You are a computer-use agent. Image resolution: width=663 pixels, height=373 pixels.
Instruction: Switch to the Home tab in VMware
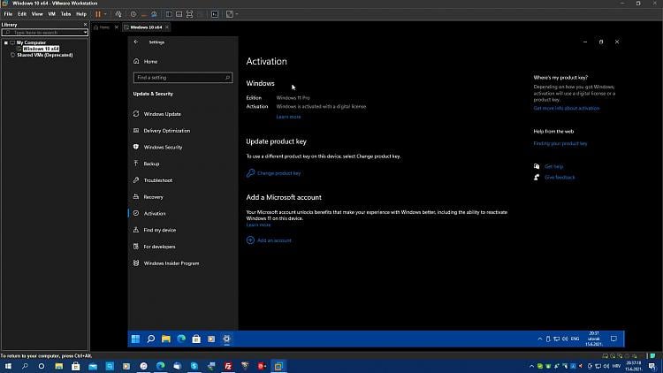pos(102,27)
